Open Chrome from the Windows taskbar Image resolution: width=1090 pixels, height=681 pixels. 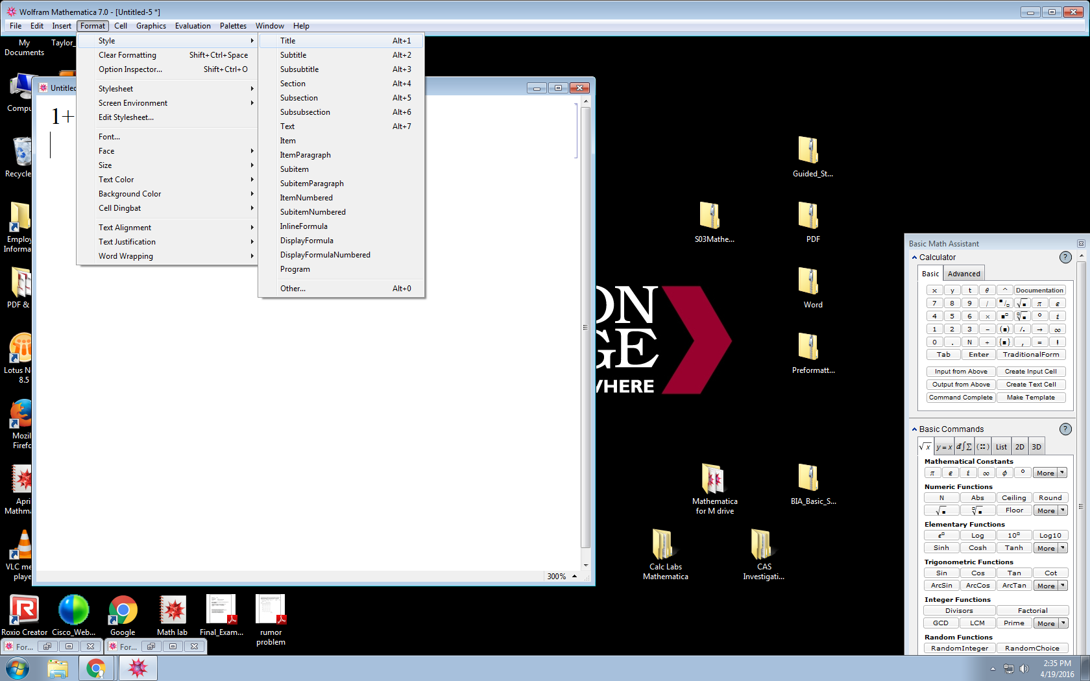(x=96, y=668)
